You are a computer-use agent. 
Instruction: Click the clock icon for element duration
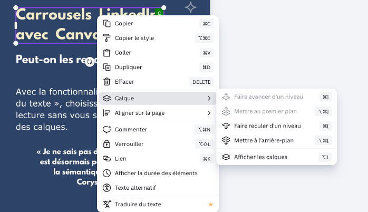(x=106, y=174)
